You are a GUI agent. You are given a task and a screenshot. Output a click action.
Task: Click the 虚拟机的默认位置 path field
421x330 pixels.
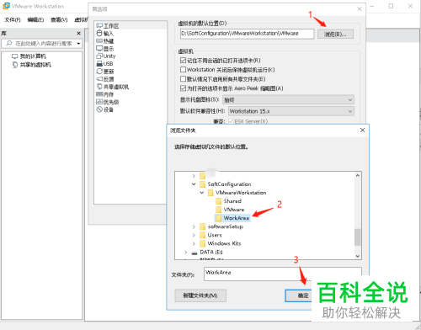tap(247, 34)
